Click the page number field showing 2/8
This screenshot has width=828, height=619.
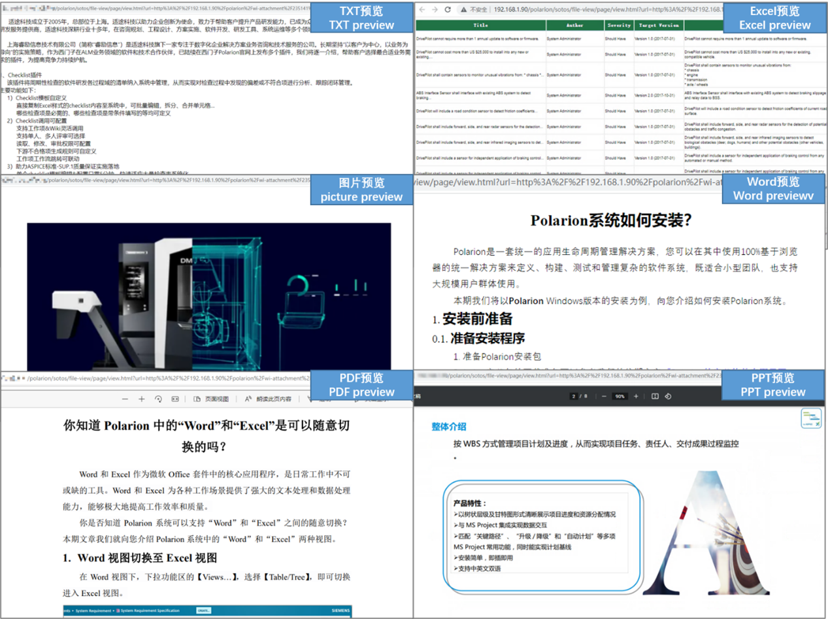574,397
